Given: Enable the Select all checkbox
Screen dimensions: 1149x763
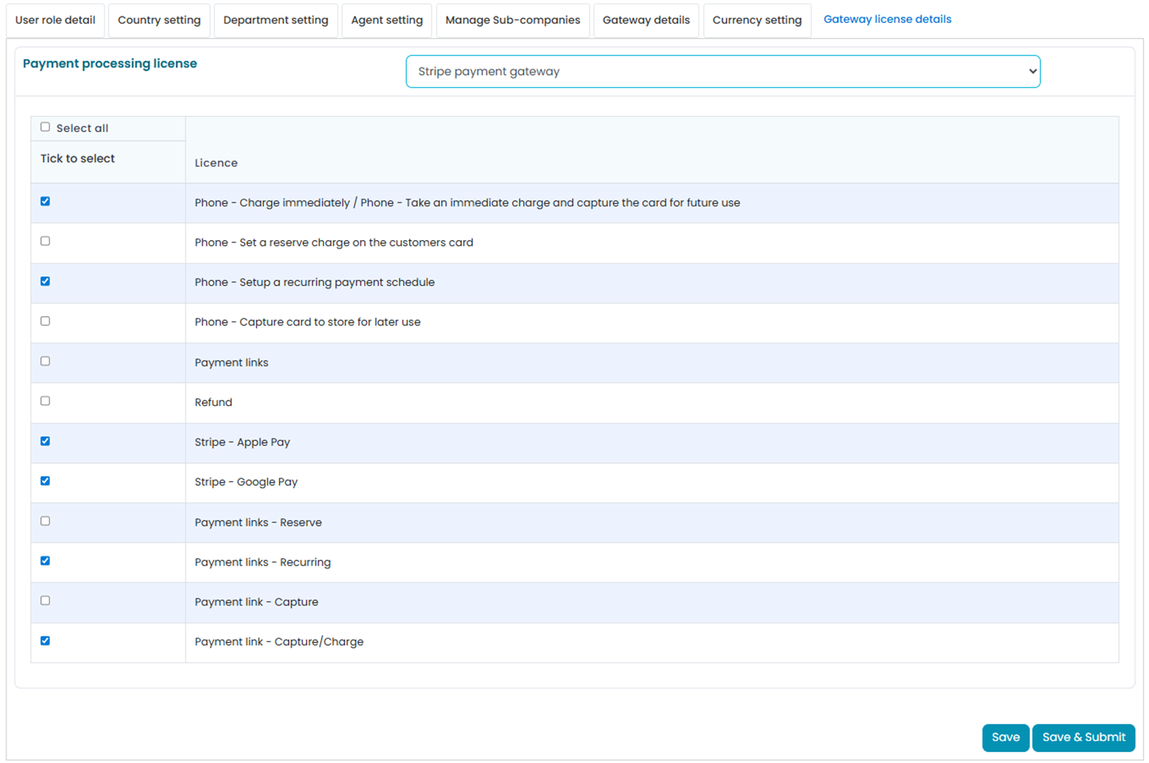Looking at the screenshot, I should [x=45, y=127].
